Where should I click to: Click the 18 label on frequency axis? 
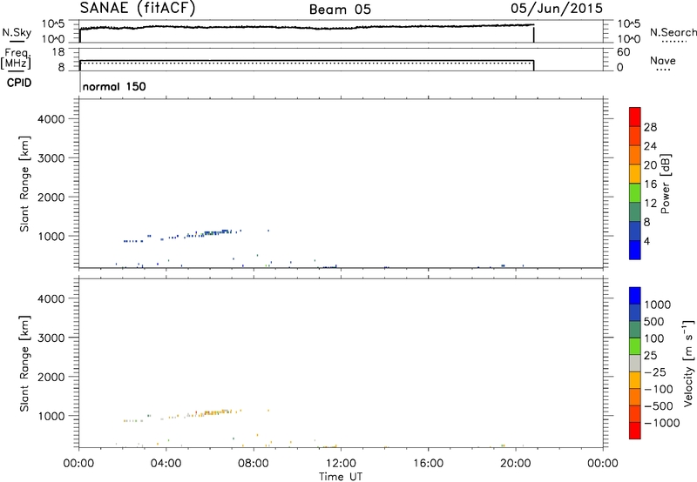(x=59, y=52)
